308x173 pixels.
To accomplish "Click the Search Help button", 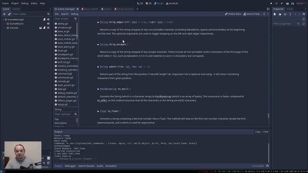I will pos(251,14).
